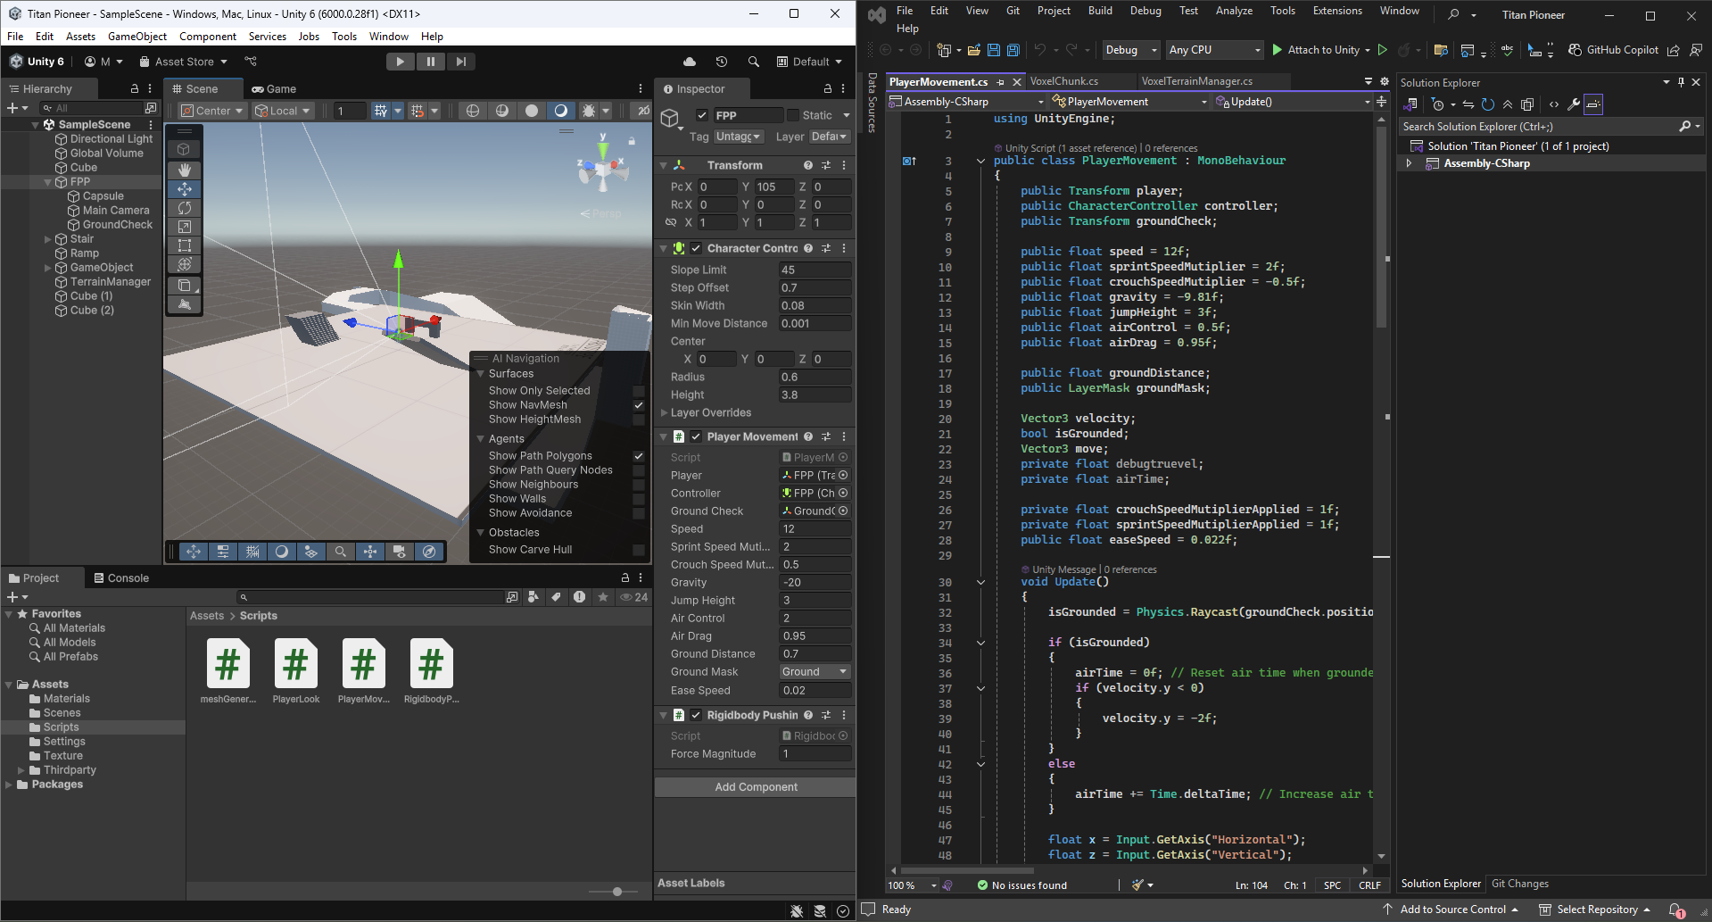The width and height of the screenshot is (1712, 922).
Task: Open Unity undo history icon
Action: [x=722, y=62]
